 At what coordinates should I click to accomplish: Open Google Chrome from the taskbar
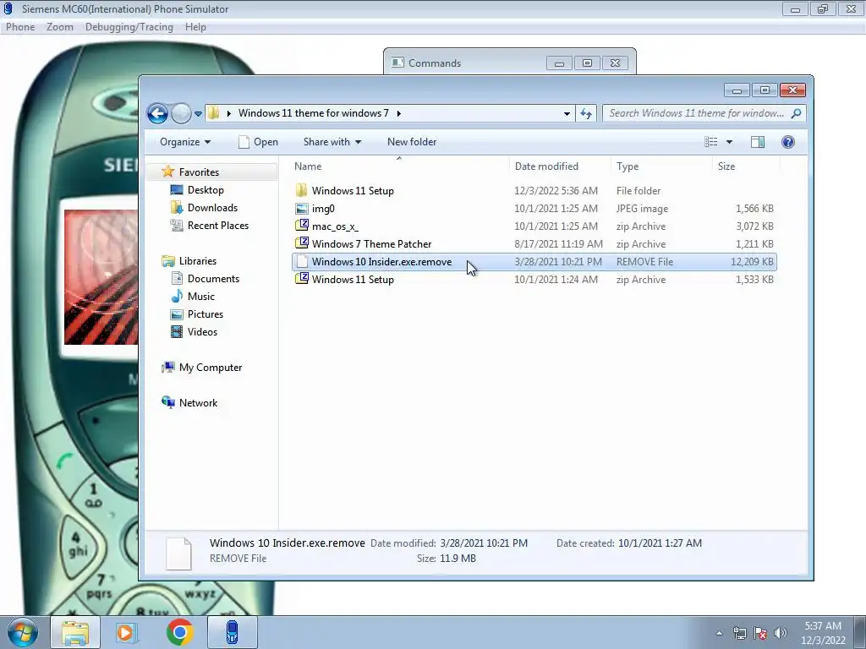(x=179, y=632)
